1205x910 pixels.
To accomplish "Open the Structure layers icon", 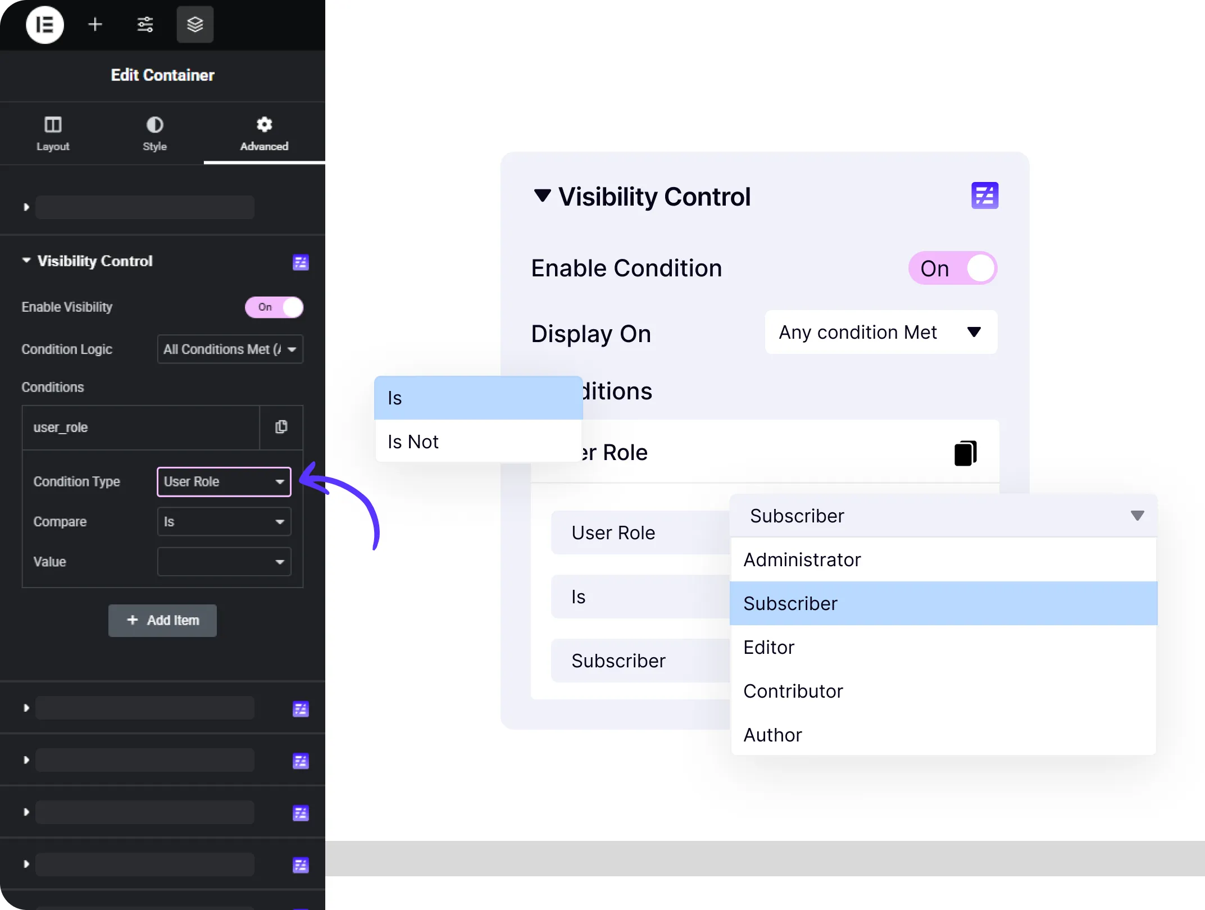I will 195,25.
